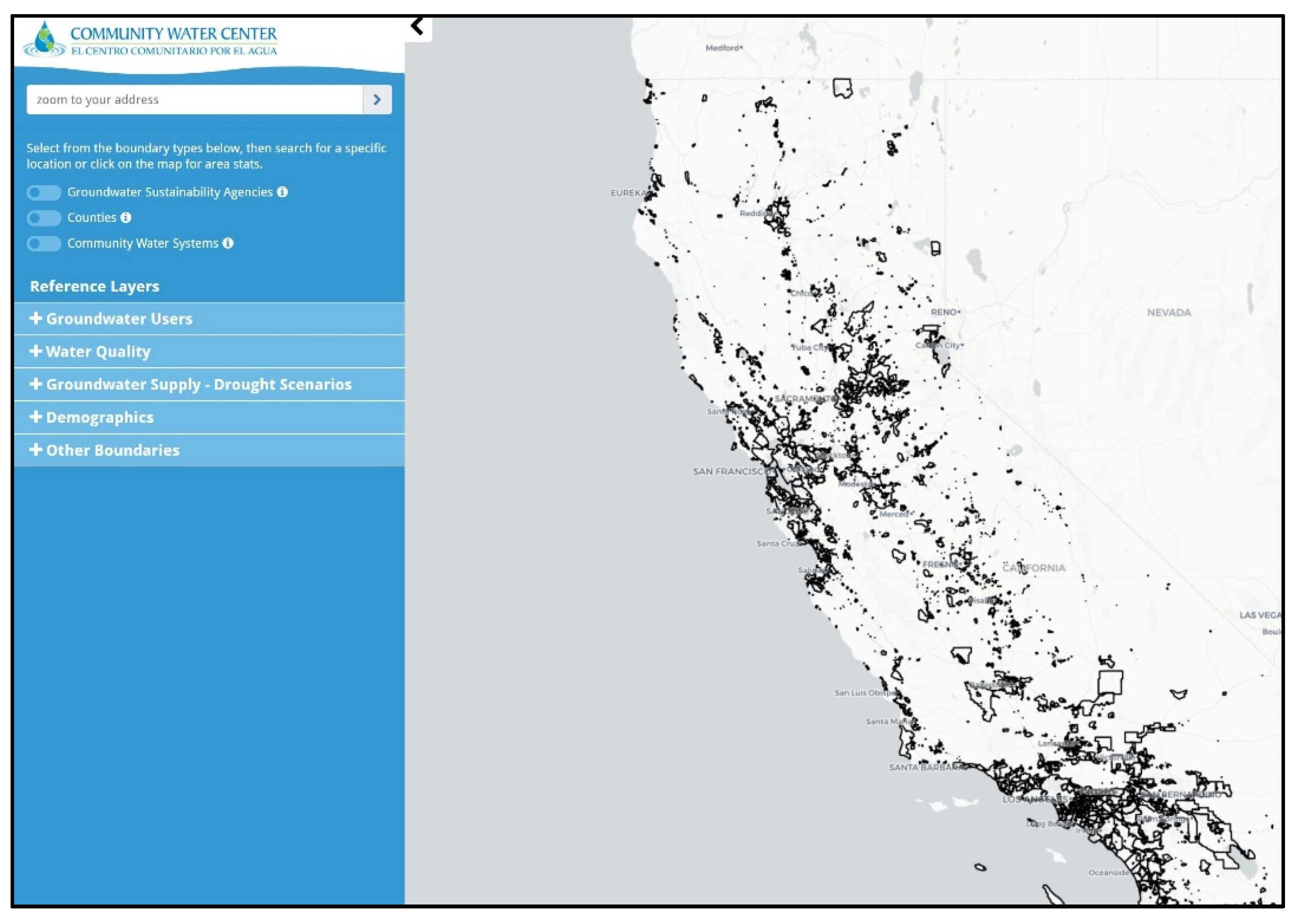
Task: Click the address search submit arrow
Action: pos(377,100)
